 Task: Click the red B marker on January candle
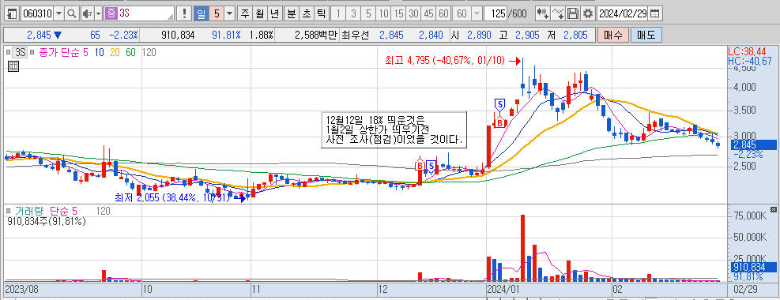click(x=499, y=122)
